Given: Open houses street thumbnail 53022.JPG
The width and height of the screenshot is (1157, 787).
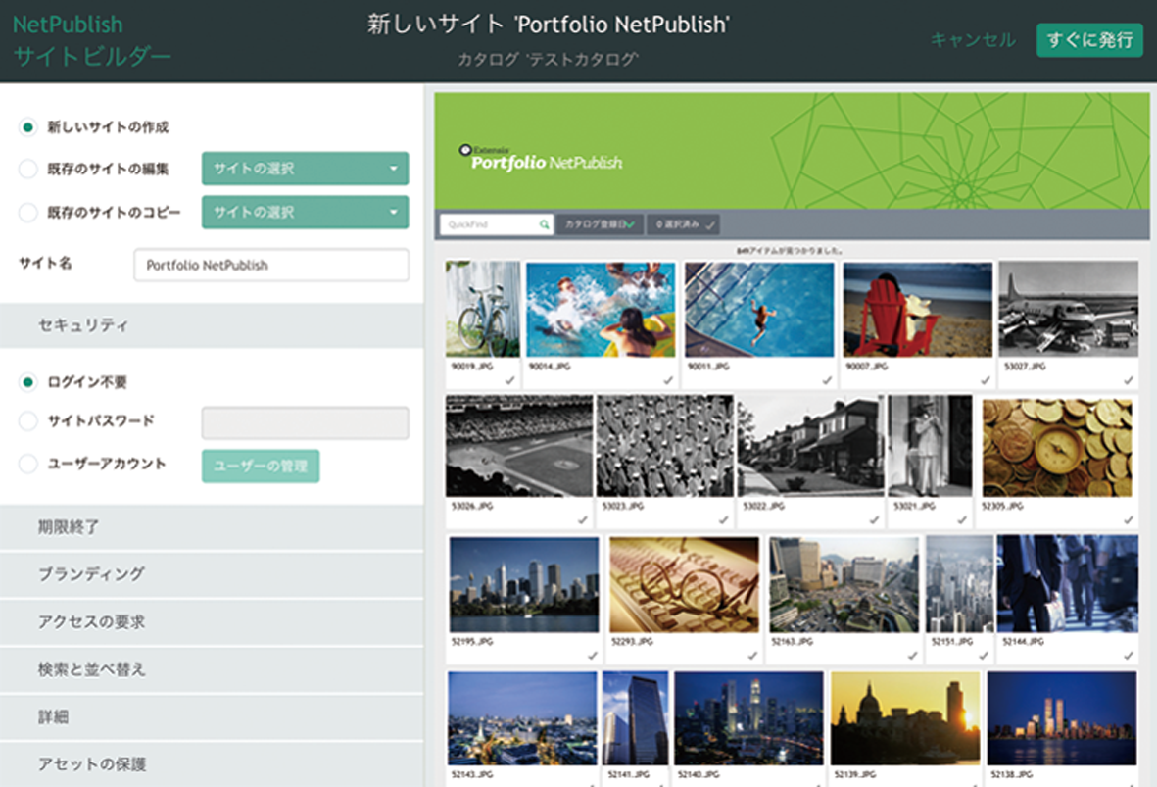Looking at the screenshot, I should coord(810,446).
